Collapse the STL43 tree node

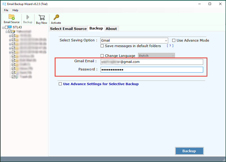pos(3,28)
